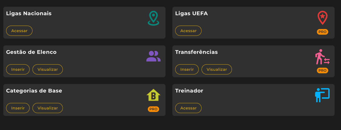Click the purple people Gestão de Elenco icon
Screen dimensions: 341x130
153,56
